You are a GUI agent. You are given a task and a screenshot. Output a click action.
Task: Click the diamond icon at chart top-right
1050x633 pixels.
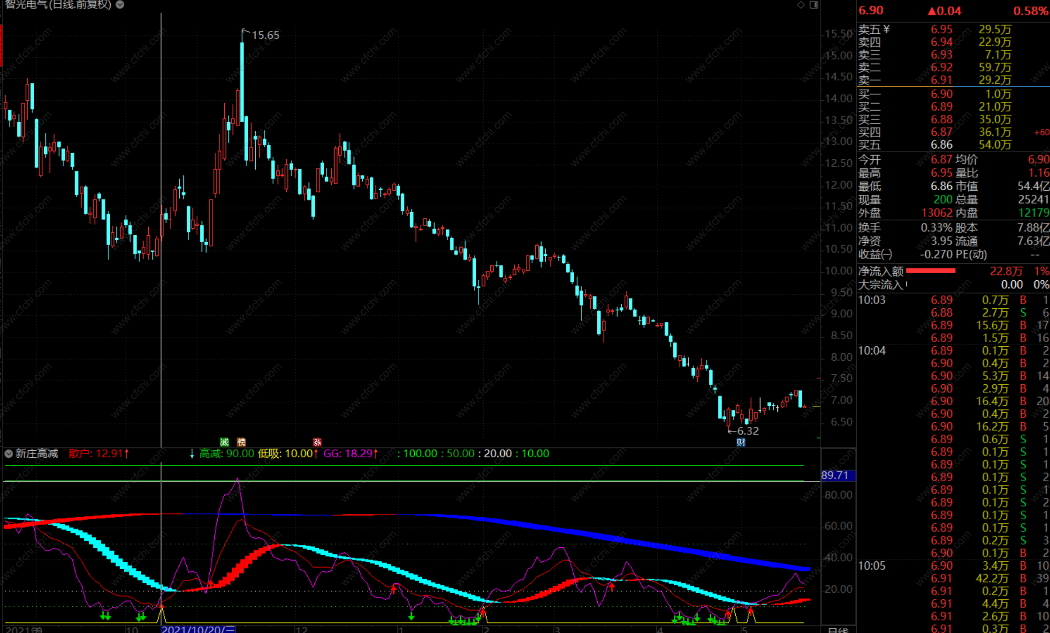(801, 5)
